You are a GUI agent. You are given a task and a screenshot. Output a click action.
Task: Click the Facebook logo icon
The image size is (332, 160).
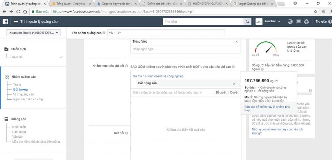pyautogui.click(x=5, y=22)
